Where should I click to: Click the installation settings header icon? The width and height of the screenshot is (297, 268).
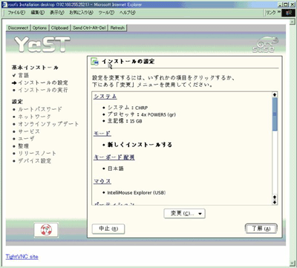click(94, 62)
